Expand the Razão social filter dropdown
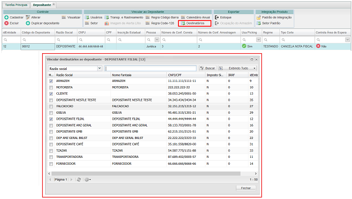The image size is (352, 199). pyautogui.click(x=99, y=68)
